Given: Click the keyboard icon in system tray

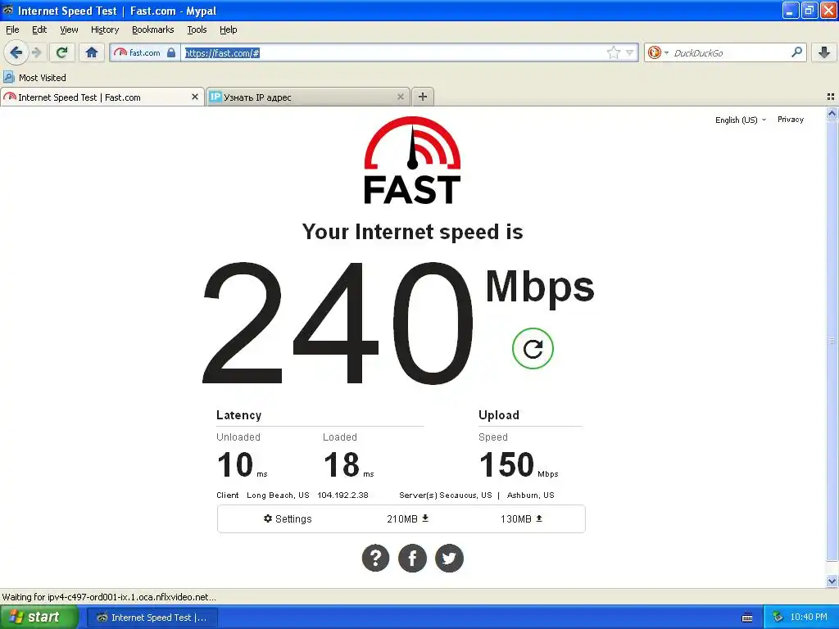Looking at the screenshot, I should 747,618.
